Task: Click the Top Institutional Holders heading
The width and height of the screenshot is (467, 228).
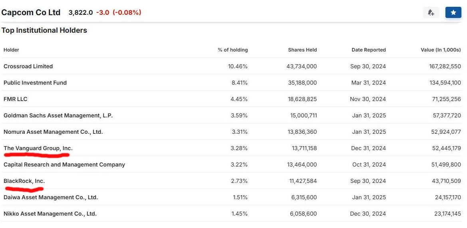Action: click(x=44, y=30)
